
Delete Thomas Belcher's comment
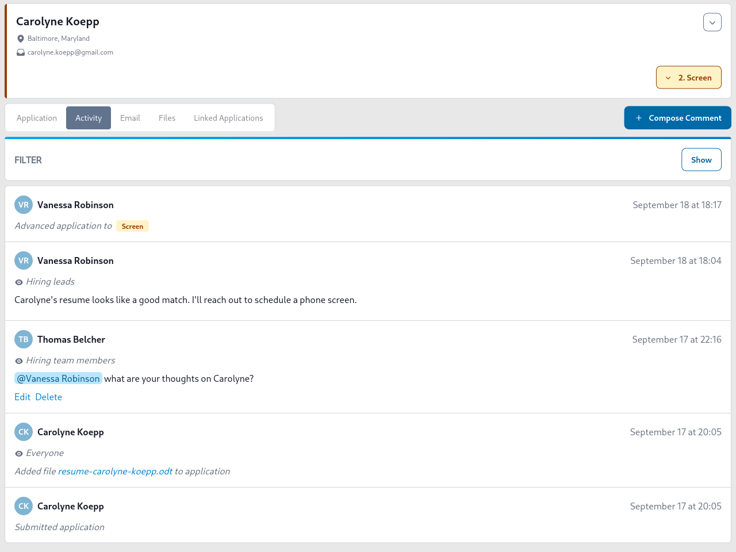click(x=49, y=397)
